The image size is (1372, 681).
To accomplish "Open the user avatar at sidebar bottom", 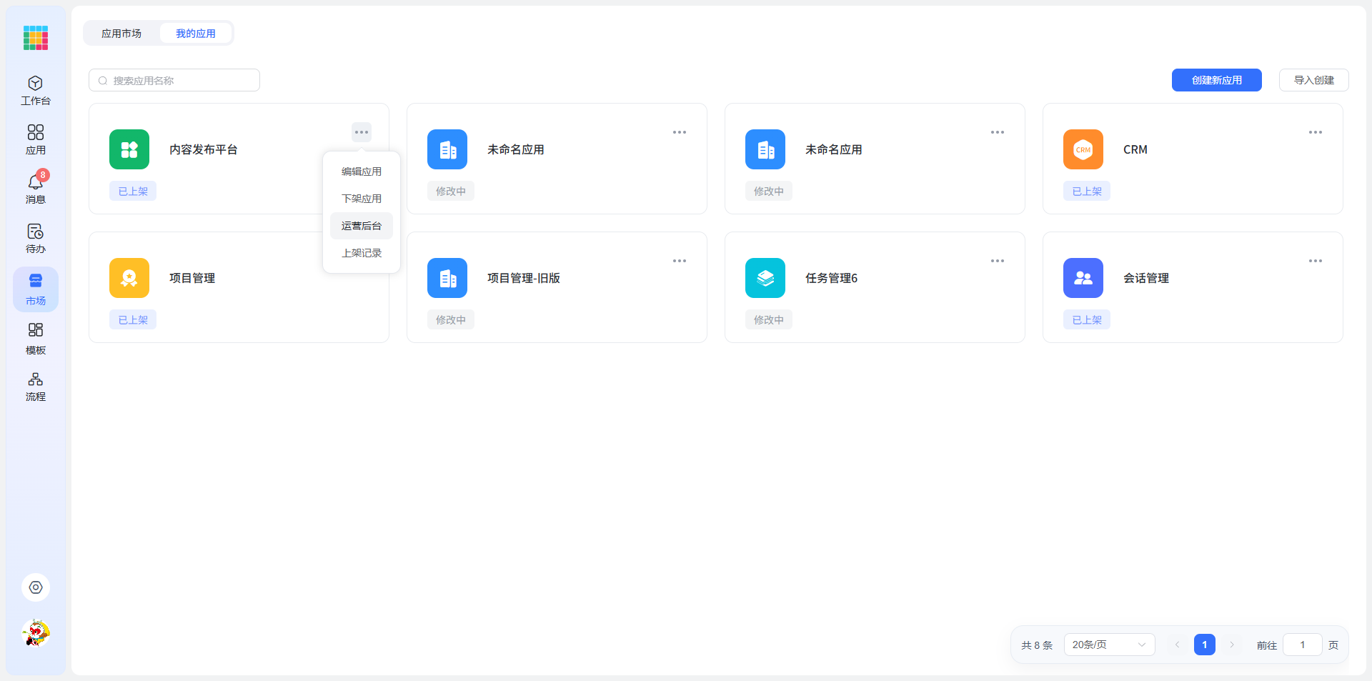I will pyautogui.click(x=36, y=633).
